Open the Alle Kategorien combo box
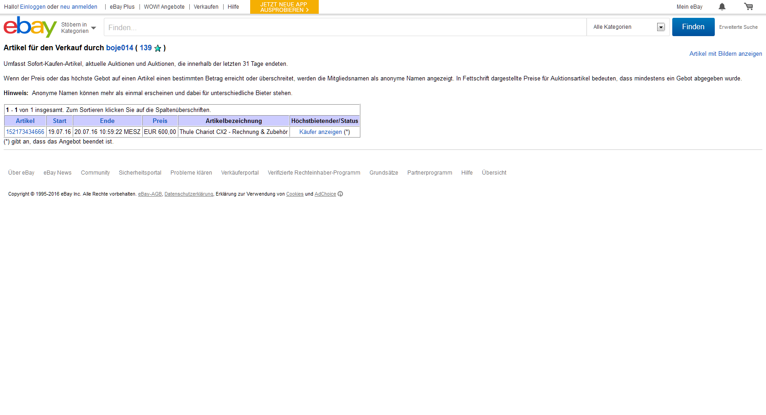Image resolution: width=766 pixels, height=415 pixels. (628, 27)
